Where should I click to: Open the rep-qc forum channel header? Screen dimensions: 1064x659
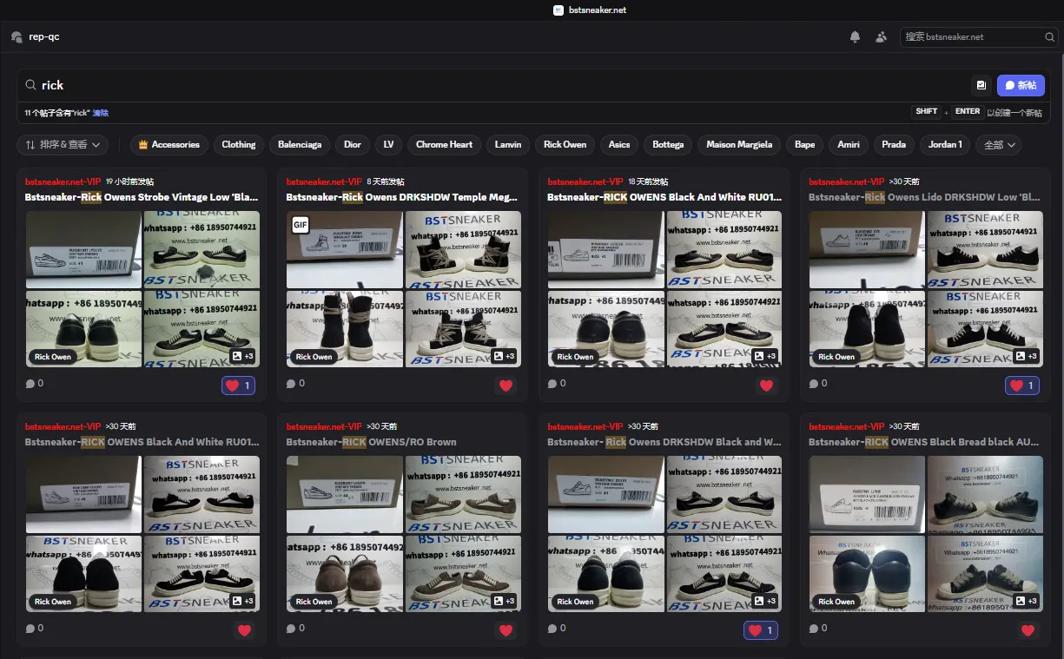[x=36, y=36]
